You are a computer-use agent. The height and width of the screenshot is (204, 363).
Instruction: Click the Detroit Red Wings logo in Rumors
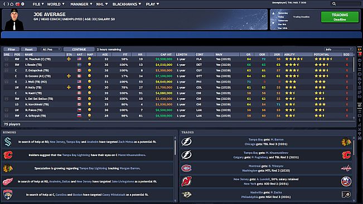8,182
